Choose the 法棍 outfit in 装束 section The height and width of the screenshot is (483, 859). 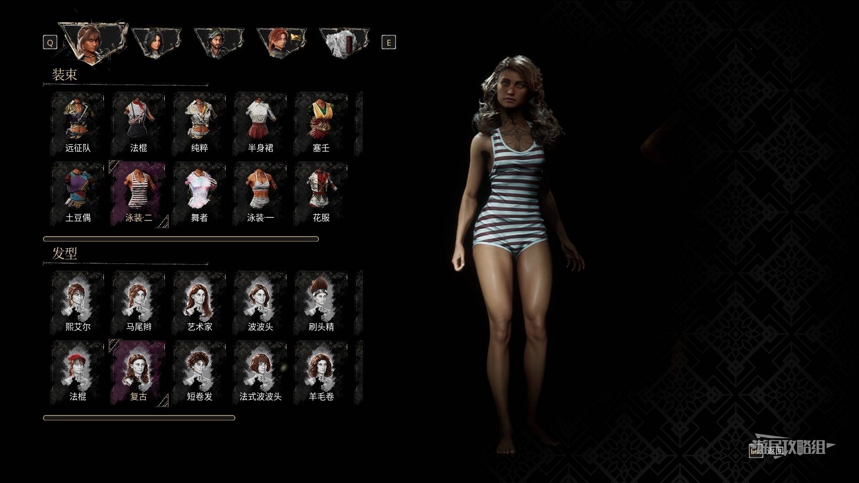tap(139, 124)
